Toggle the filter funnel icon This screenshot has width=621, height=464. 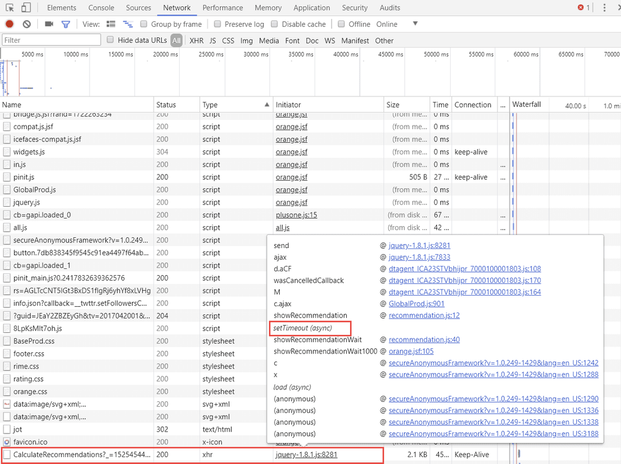tap(65, 24)
